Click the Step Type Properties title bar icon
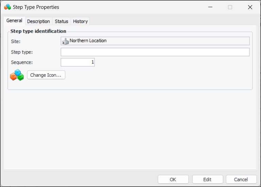 [7, 7]
